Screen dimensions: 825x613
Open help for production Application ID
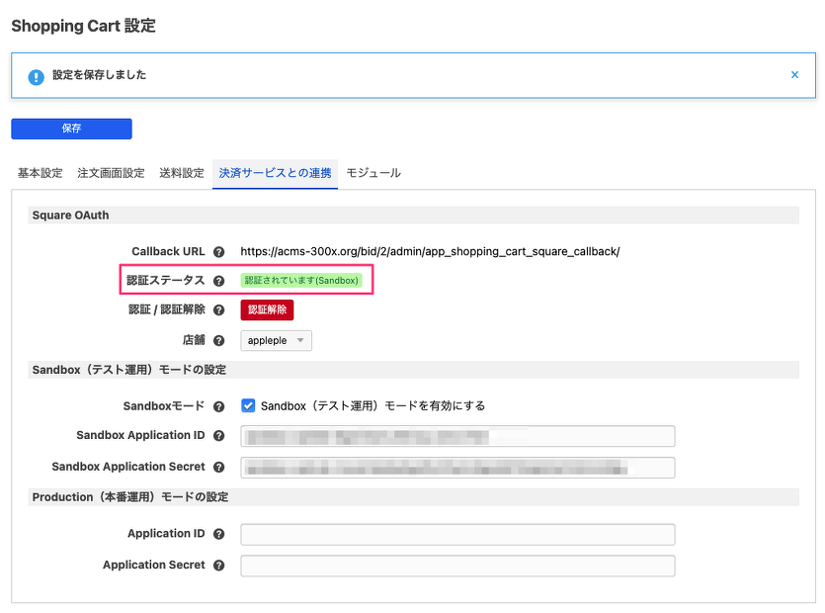(x=218, y=533)
